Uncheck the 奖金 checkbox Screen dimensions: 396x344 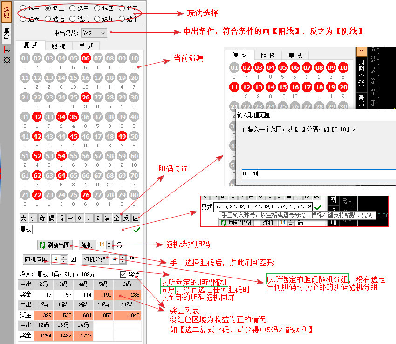coord(123,274)
